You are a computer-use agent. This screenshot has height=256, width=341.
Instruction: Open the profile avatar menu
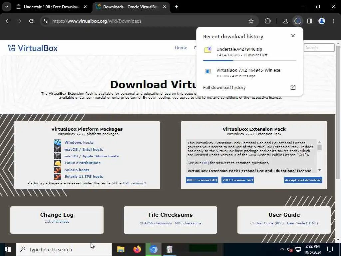[322, 21]
